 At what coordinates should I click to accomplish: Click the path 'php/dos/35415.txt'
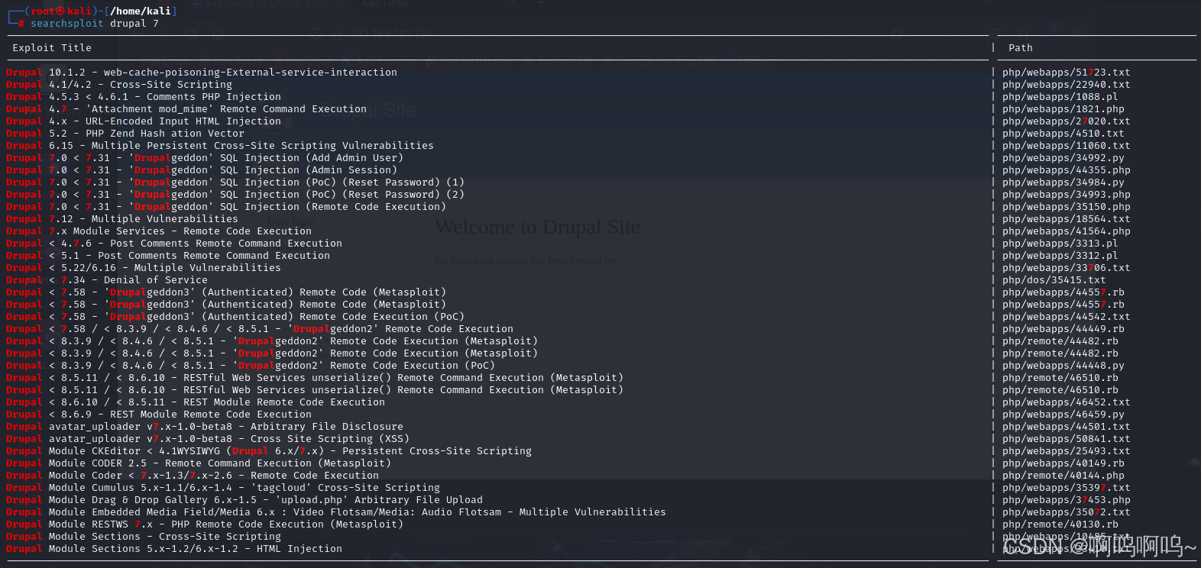pyautogui.click(x=1054, y=280)
